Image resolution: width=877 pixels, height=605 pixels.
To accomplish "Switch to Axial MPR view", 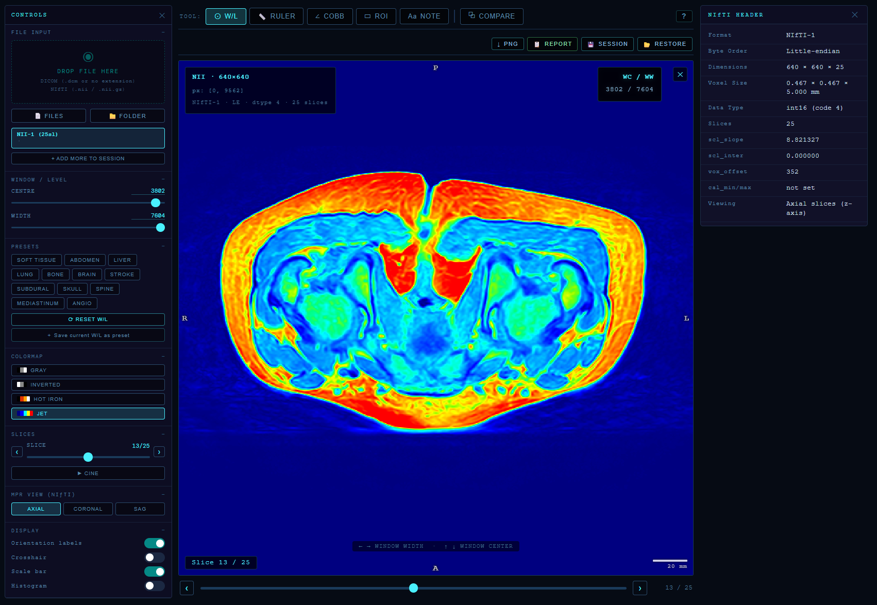I will tap(36, 509).
